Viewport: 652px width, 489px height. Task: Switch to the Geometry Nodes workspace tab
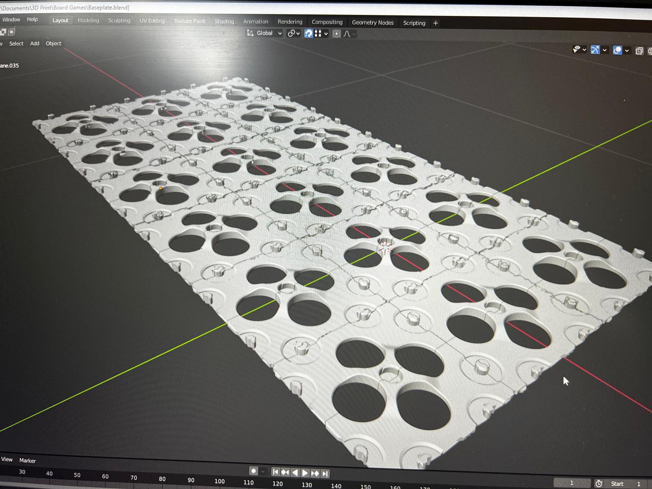372,23
